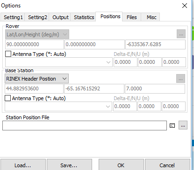Open Station Position File viewer icon
194x170 pixels.
(172, 125)
